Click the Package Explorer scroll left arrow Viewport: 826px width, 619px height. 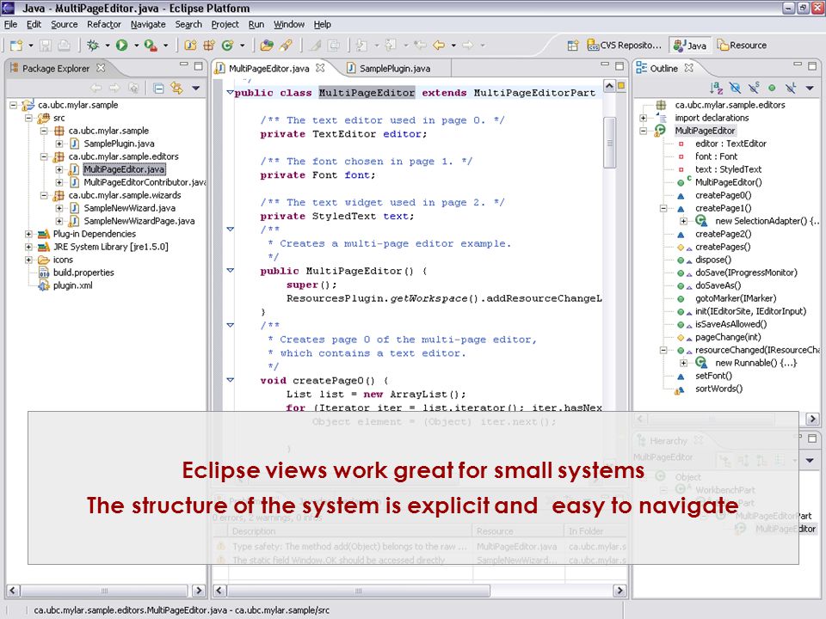[x=13, y=591]
